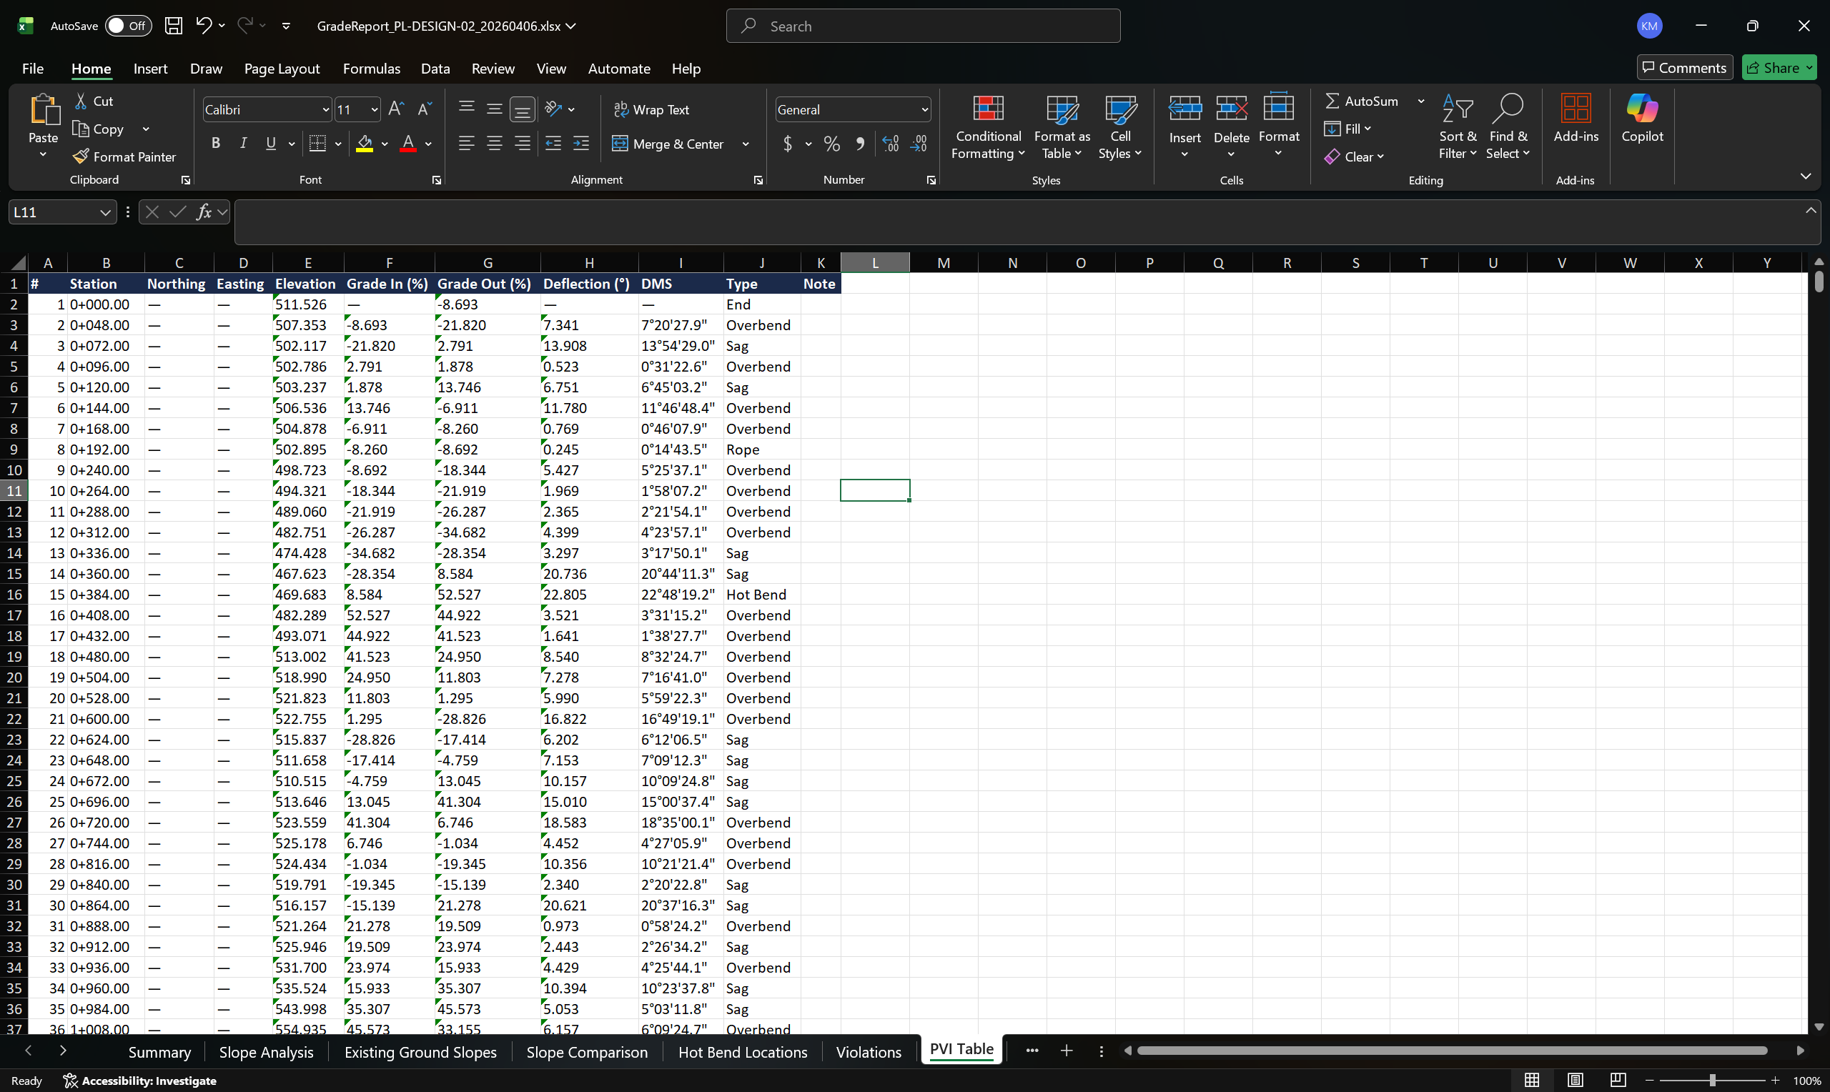1830x1092 pixels.
Task: Open Conditional Formatting options
Action: pyautogui.click(x=987, y=125)
